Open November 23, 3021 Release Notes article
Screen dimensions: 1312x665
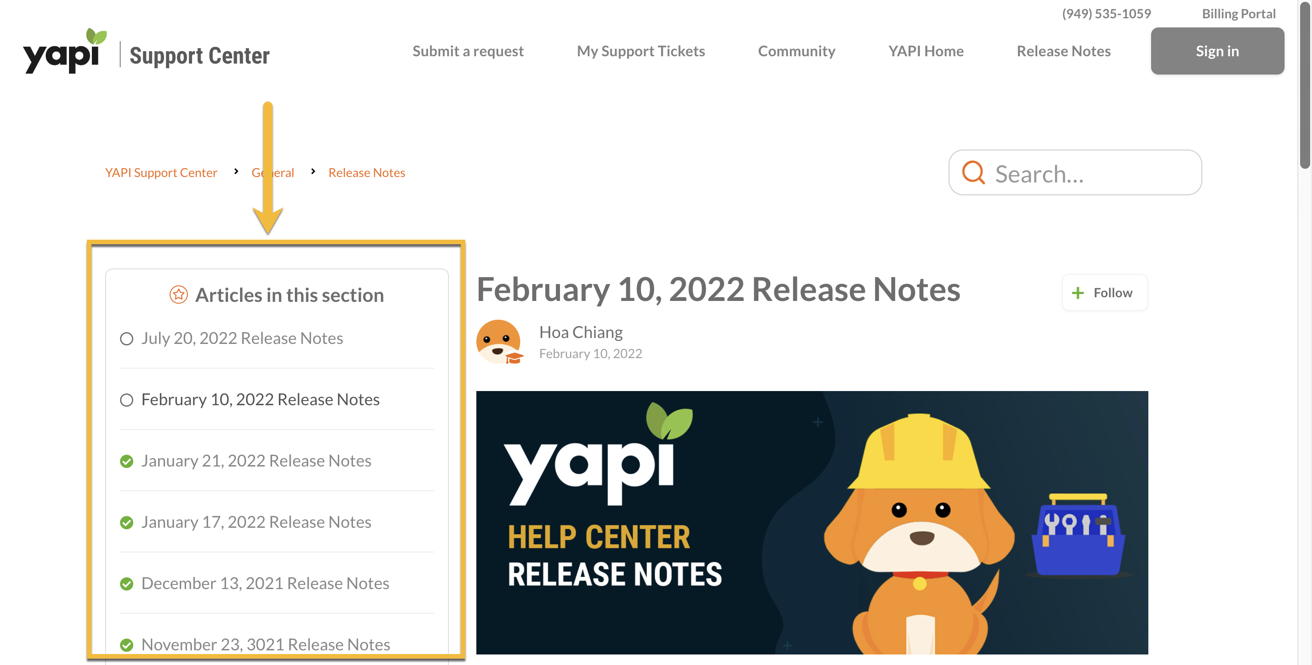point(265,644)
